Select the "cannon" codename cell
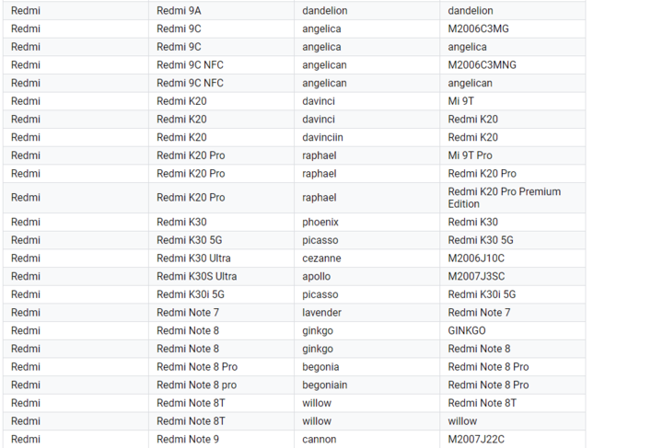663x448 pixels. [319, 439]
